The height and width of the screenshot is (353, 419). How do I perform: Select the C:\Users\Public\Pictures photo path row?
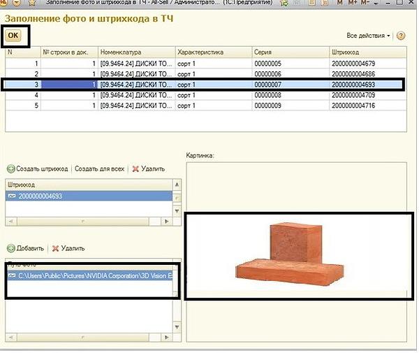[x=91, y=276]
